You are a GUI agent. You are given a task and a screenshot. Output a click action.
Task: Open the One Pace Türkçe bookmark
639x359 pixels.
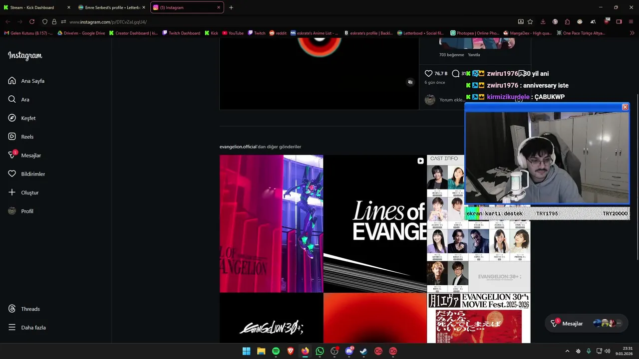point(581,33)
